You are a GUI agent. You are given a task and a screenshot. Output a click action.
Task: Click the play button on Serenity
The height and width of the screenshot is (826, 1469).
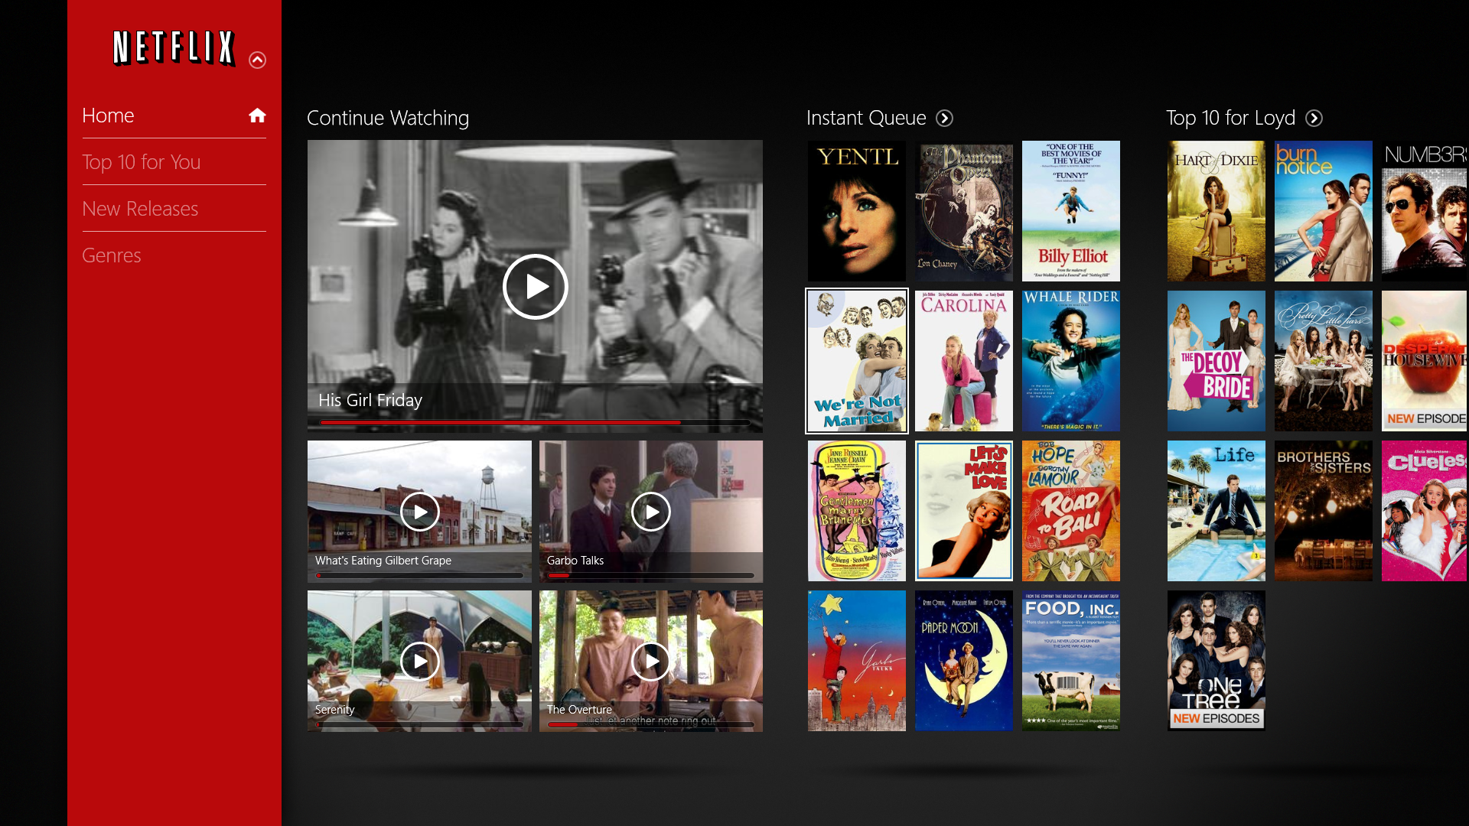pyautogui.click(x=419, y=661)
